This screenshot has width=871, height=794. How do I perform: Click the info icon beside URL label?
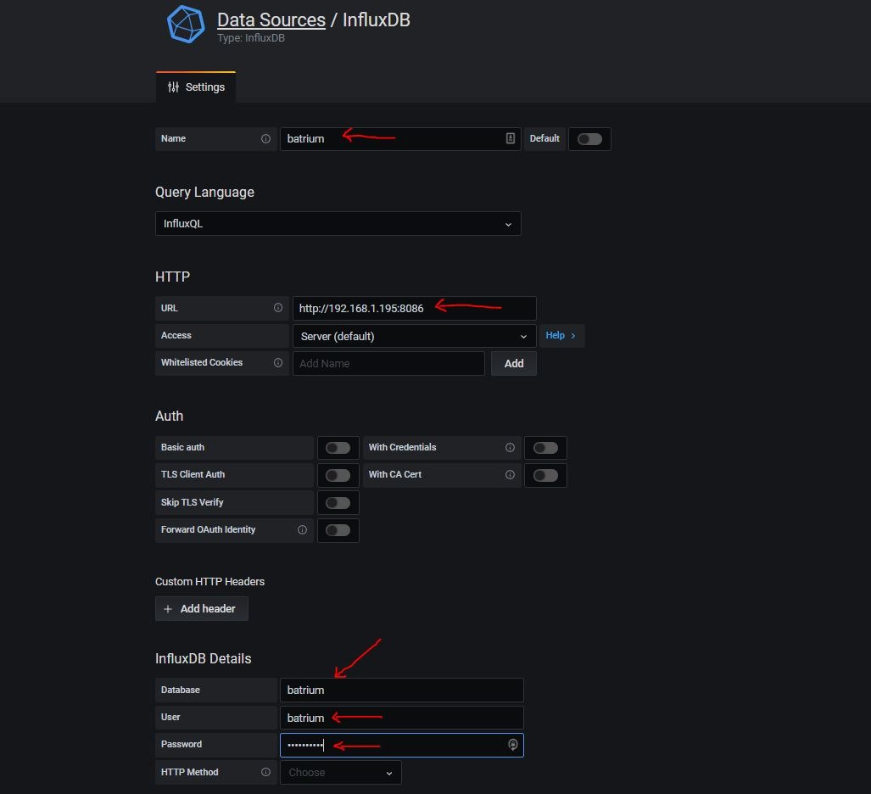click(x=277, y=308)
